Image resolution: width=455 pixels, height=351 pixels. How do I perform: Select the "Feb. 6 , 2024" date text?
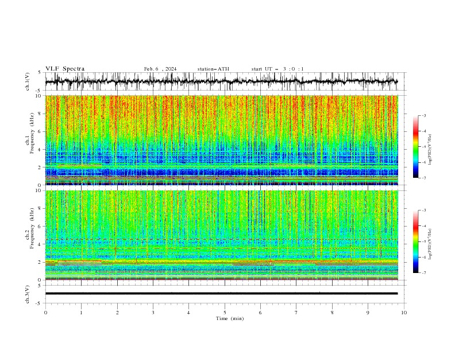pos(160,69)
